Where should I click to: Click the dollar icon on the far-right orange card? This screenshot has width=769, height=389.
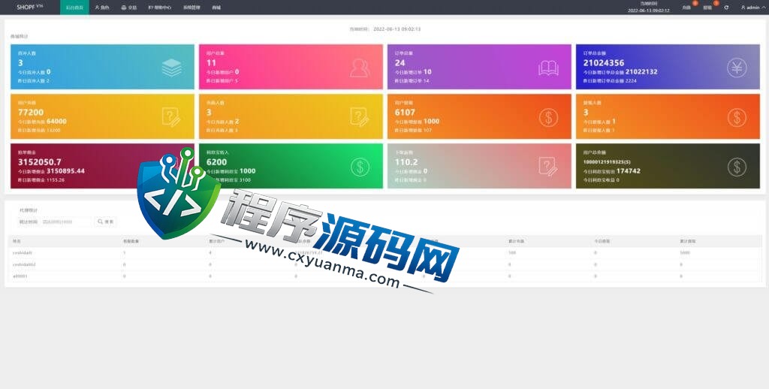pyautogui.click(x=737, y=117)
